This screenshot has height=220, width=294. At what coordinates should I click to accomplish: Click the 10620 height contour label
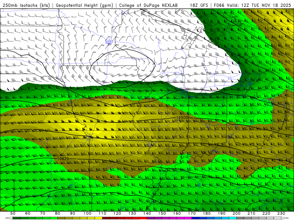pos(63,159)
